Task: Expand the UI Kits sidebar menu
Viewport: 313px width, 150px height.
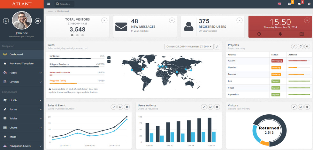Action: 22,100
